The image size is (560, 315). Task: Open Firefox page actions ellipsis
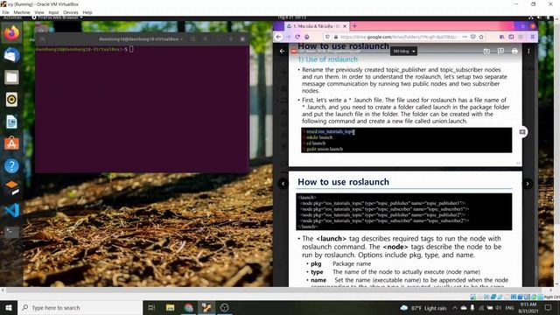(x=465, y=37)
